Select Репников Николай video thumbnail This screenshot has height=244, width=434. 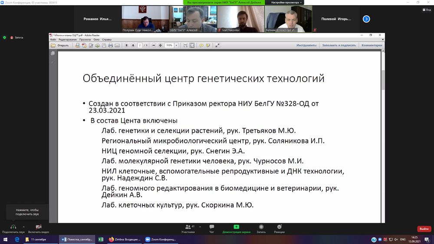(289, 19)
